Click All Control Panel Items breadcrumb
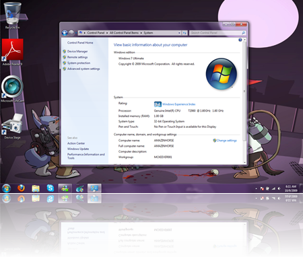 124,33
